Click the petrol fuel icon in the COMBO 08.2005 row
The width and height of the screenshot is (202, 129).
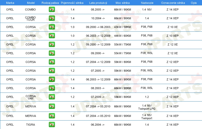52,10
